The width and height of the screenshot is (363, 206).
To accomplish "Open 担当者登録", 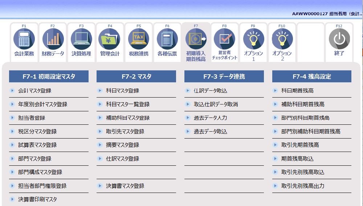I will (x=32, y=118).
